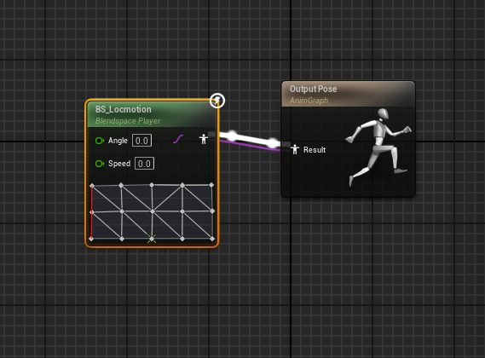
Task: Edit the Speed value field
Action: pos(144,164)
